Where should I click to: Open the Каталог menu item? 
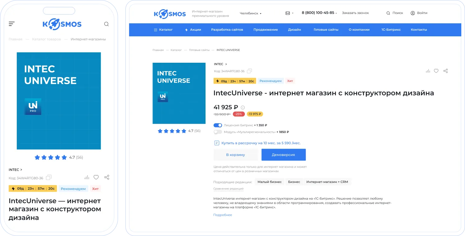coord(163,30)
